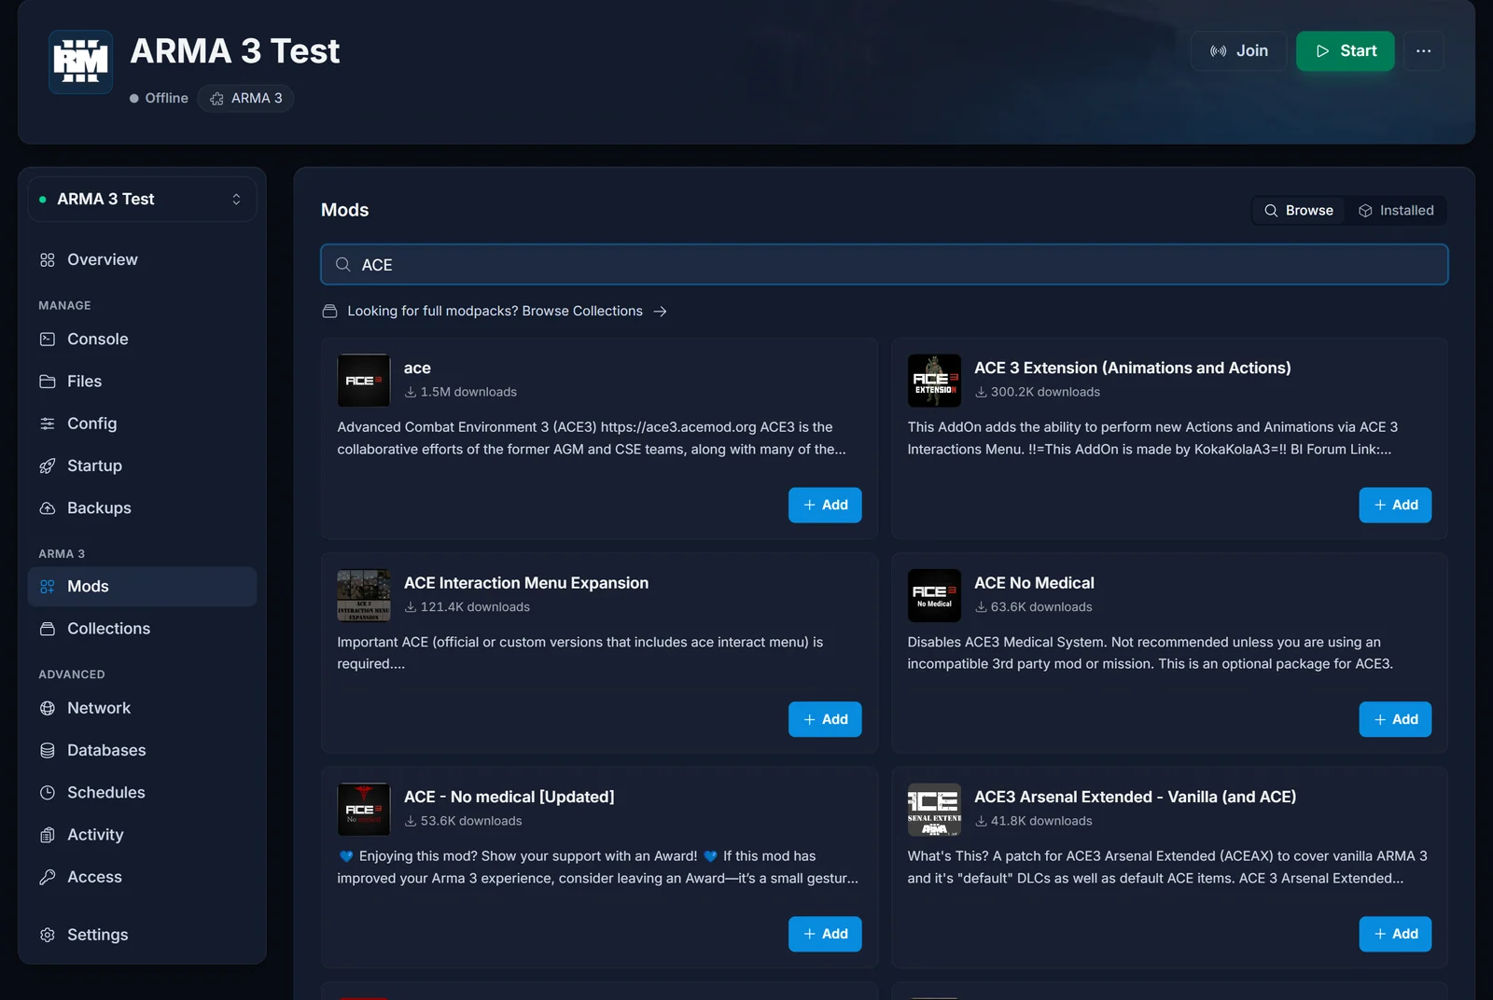Start the server

1345,51
